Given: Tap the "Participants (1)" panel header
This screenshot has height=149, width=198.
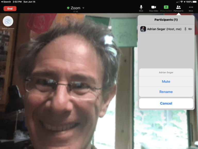Looking at the screenshot, I should click(166, 20).
